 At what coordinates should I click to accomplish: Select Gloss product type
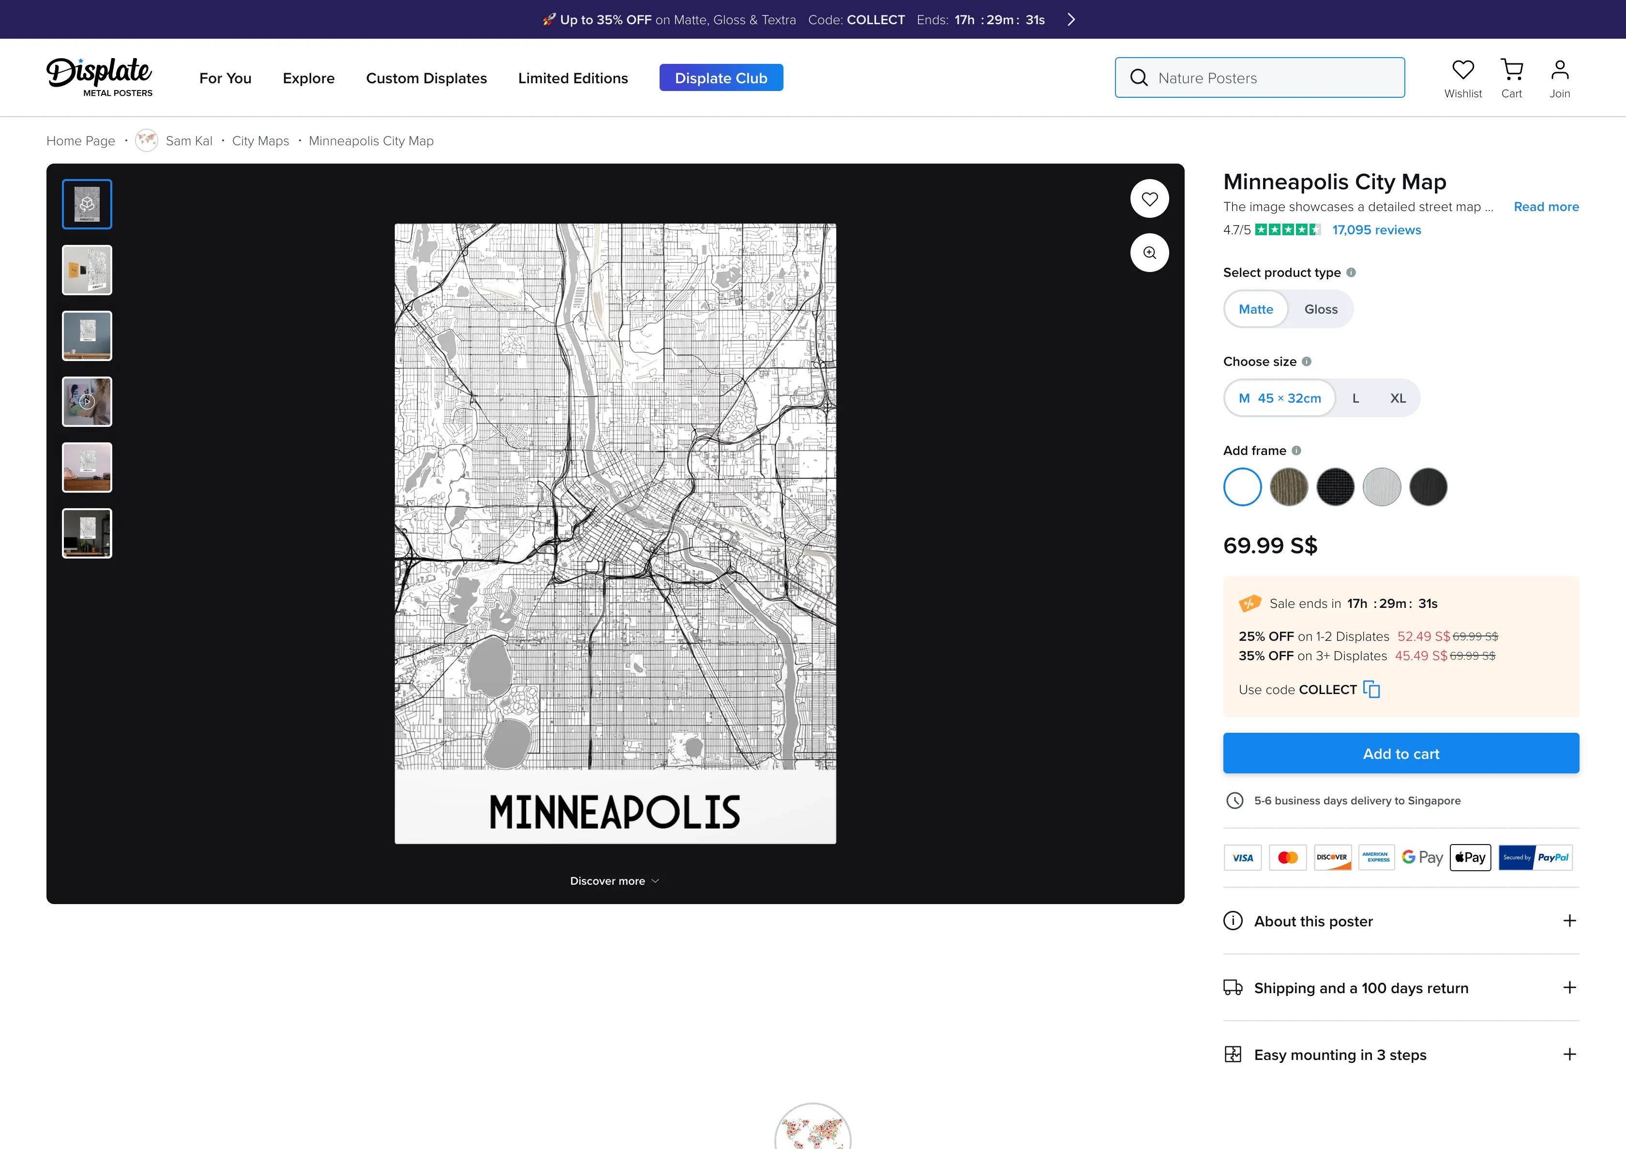pos(1321,310)
